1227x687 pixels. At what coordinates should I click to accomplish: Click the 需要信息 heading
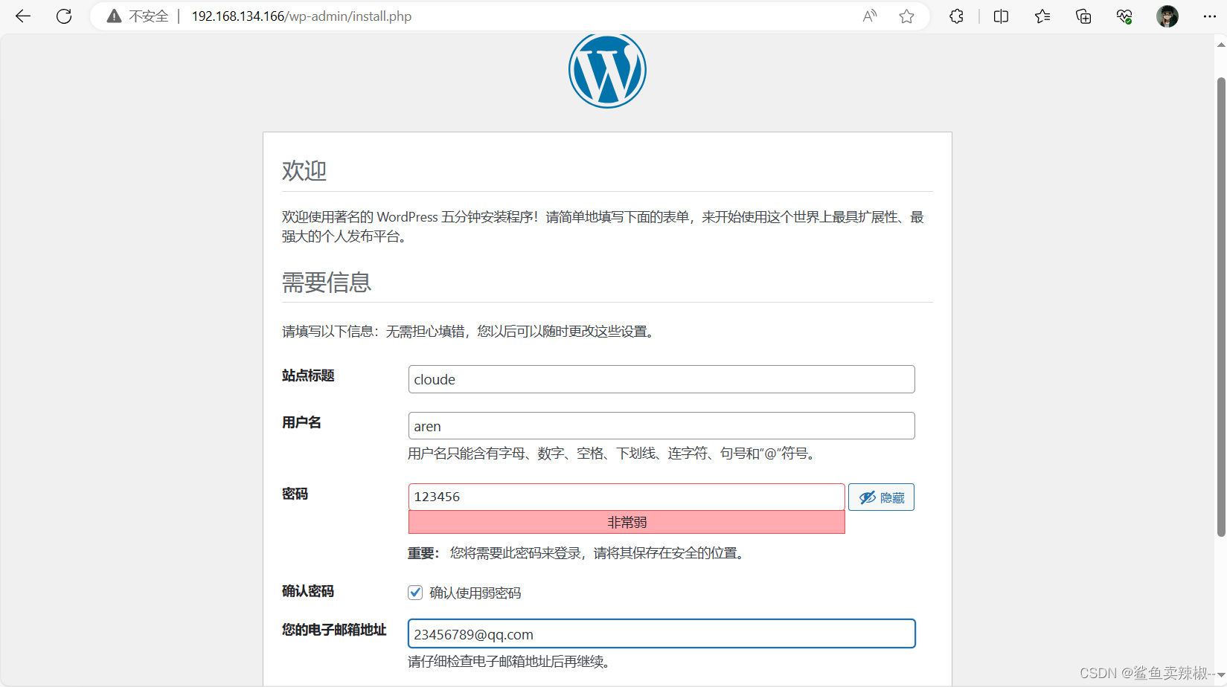[327, 282]
